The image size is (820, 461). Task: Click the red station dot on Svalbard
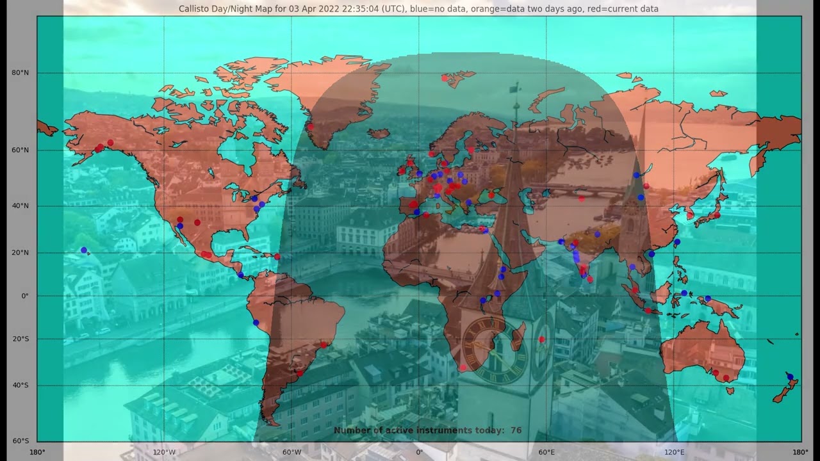tap(445, 78)
